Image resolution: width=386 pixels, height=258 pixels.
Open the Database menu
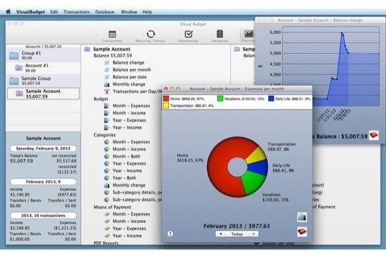point(104,12)
